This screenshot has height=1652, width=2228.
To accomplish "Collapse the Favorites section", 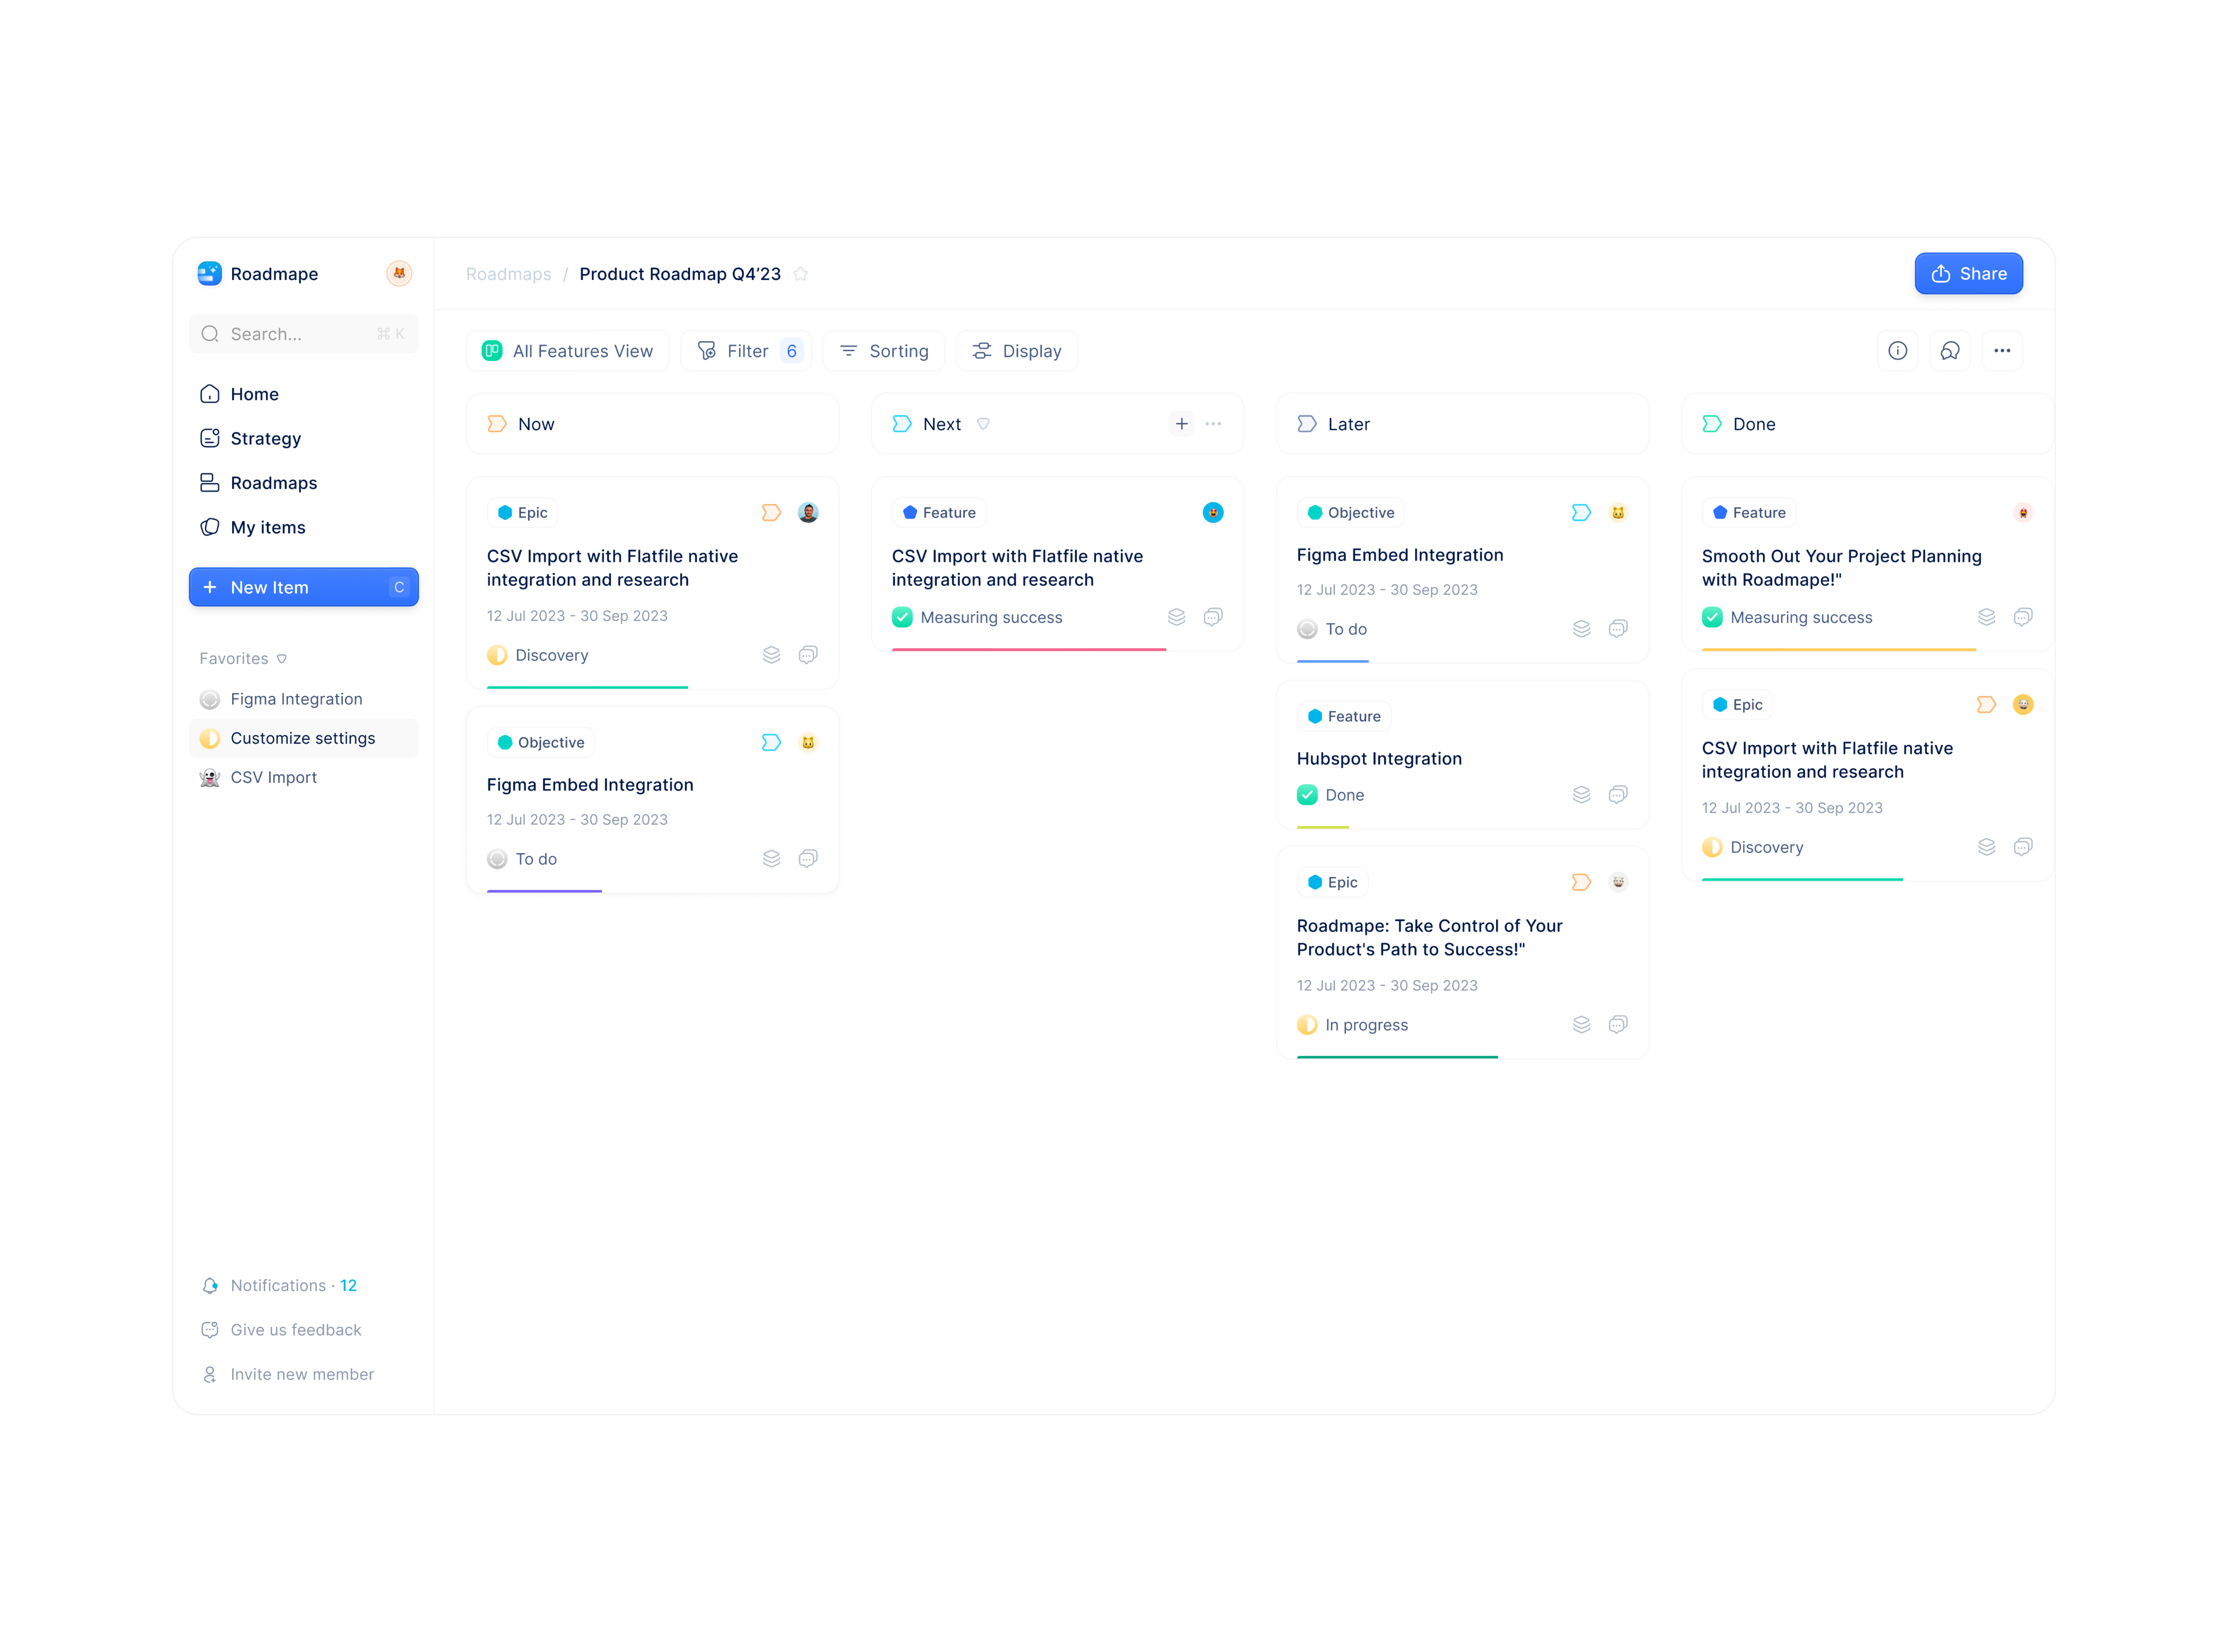I will [x=282, y=659].
